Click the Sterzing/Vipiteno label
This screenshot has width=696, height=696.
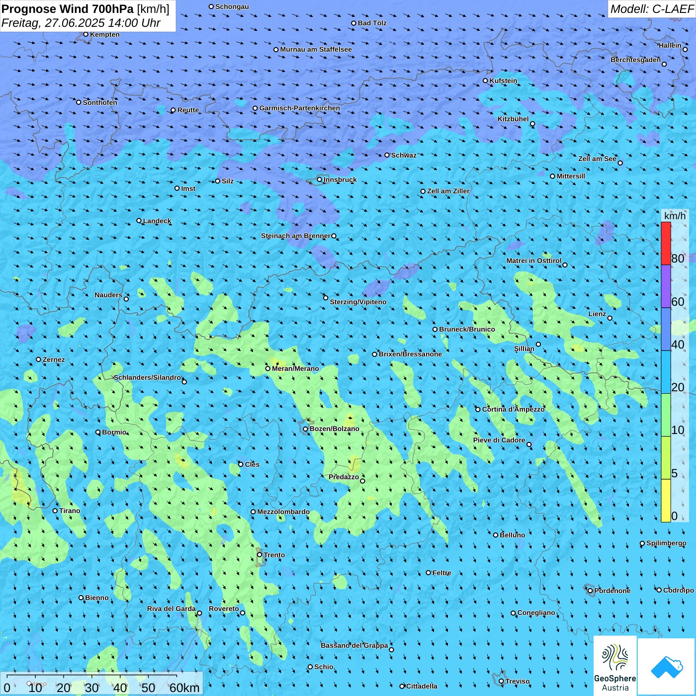tap(358, 302)
